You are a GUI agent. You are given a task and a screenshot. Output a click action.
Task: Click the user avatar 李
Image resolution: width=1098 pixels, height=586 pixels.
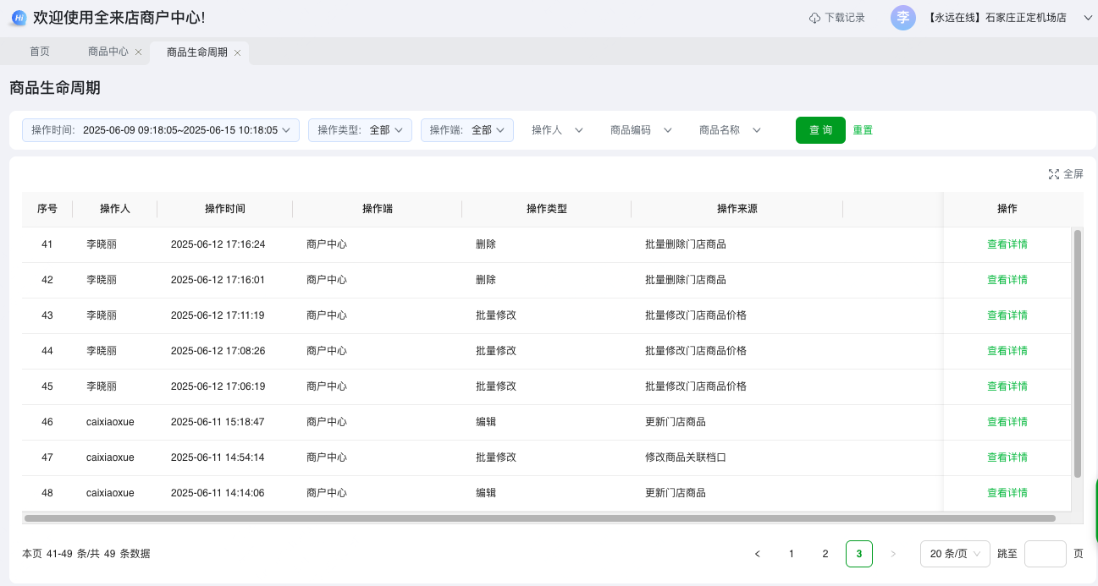903,18
